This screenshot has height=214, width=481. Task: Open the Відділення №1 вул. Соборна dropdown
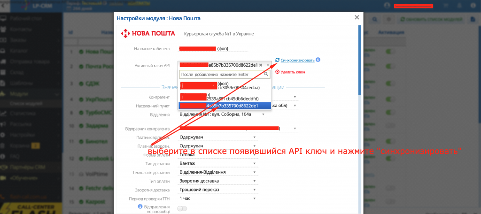click(x=222, y=115)
